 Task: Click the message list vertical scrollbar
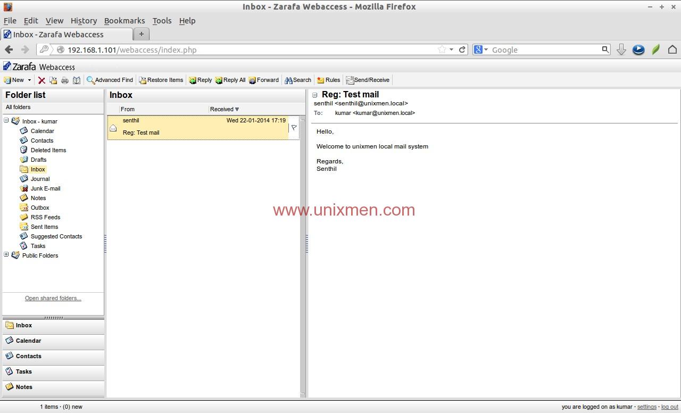pyautogui.click(x=303, y=257)
